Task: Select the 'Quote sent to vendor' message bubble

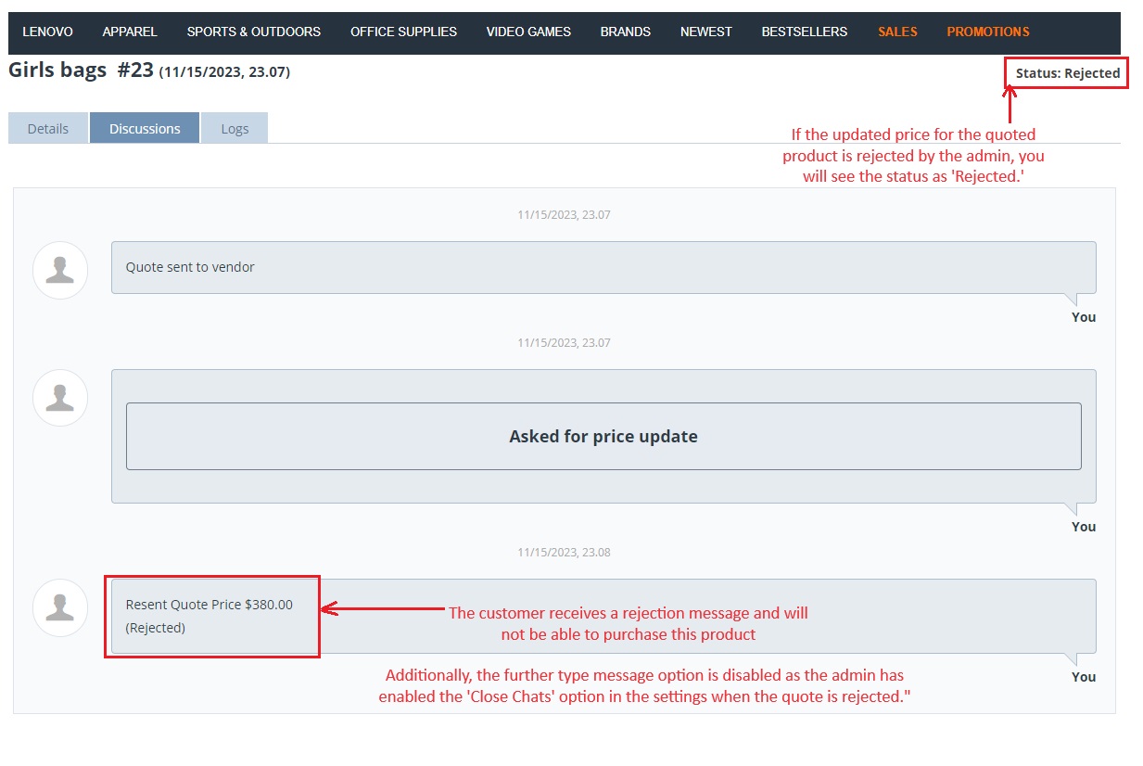Action: (603, 267)
